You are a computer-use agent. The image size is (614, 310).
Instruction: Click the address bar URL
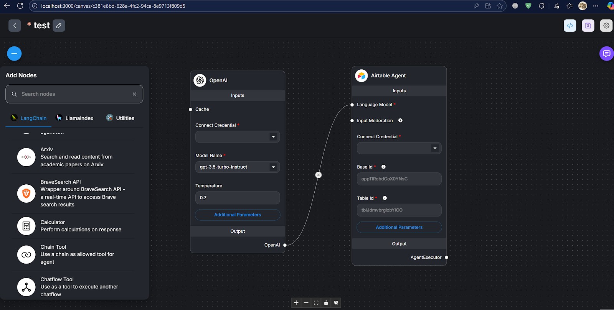[113, 6]
